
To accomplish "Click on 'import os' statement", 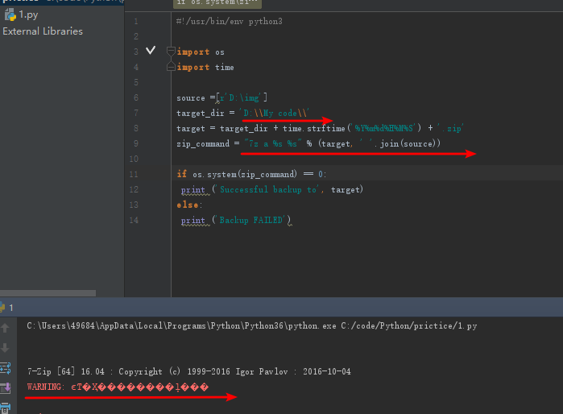I will coord(201,52).
